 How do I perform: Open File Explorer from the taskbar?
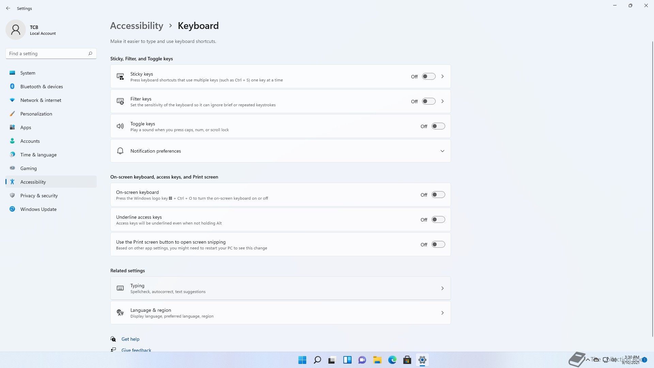pyautogui.click(x=377, y=360)
